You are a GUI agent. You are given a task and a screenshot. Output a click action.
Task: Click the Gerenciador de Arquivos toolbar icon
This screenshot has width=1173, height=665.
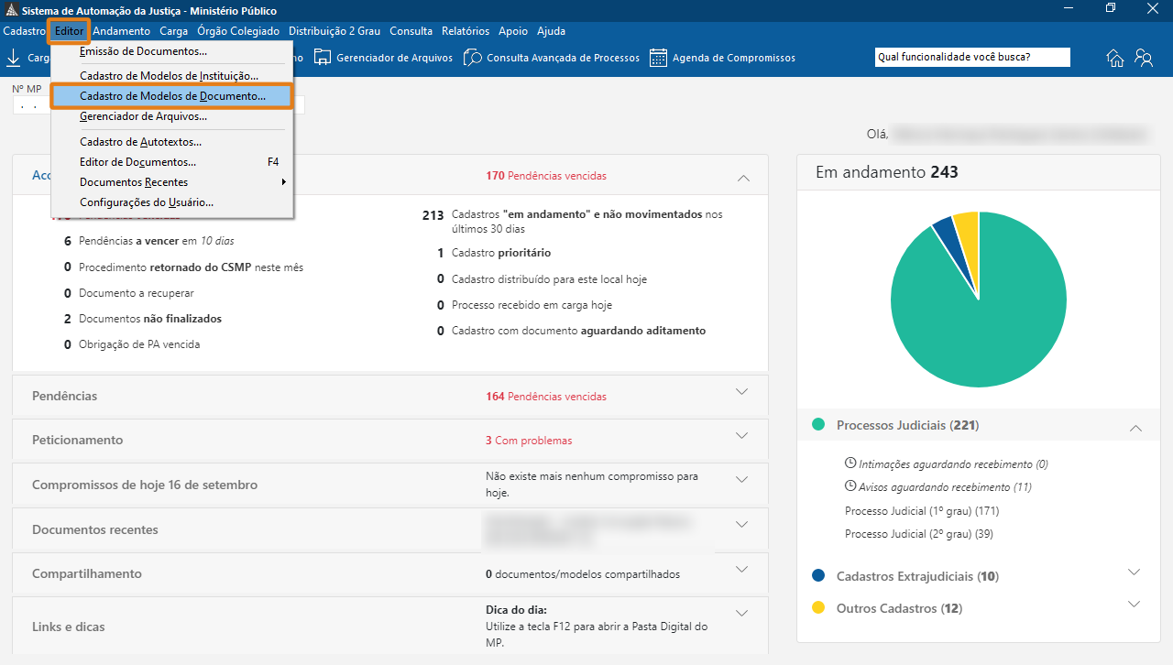pos(323,58)
